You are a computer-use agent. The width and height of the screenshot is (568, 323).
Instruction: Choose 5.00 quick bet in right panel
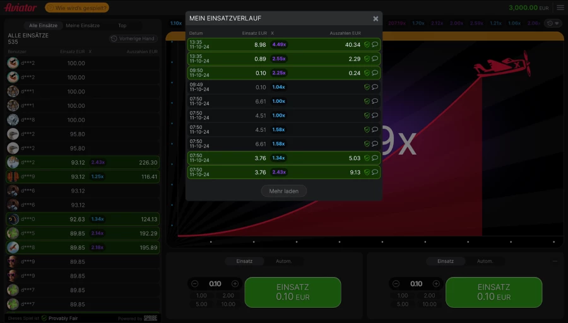[x=403, y=304]
